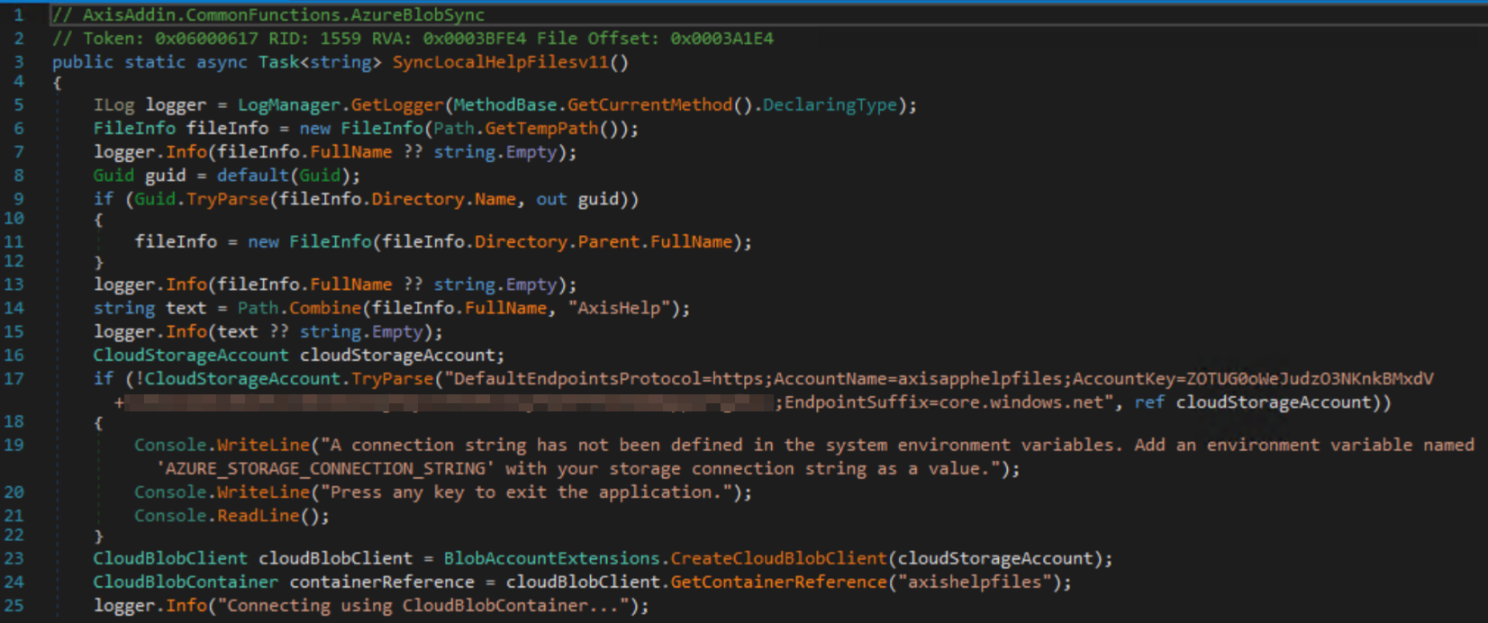Viewport: 1488px width, 623px height.
Task: Click the DeclaringType property on line 5
Action: (x=829, y=105)
